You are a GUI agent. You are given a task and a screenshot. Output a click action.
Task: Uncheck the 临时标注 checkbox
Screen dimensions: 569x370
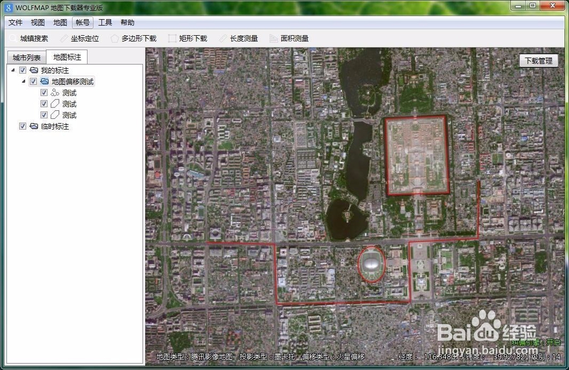22,126
